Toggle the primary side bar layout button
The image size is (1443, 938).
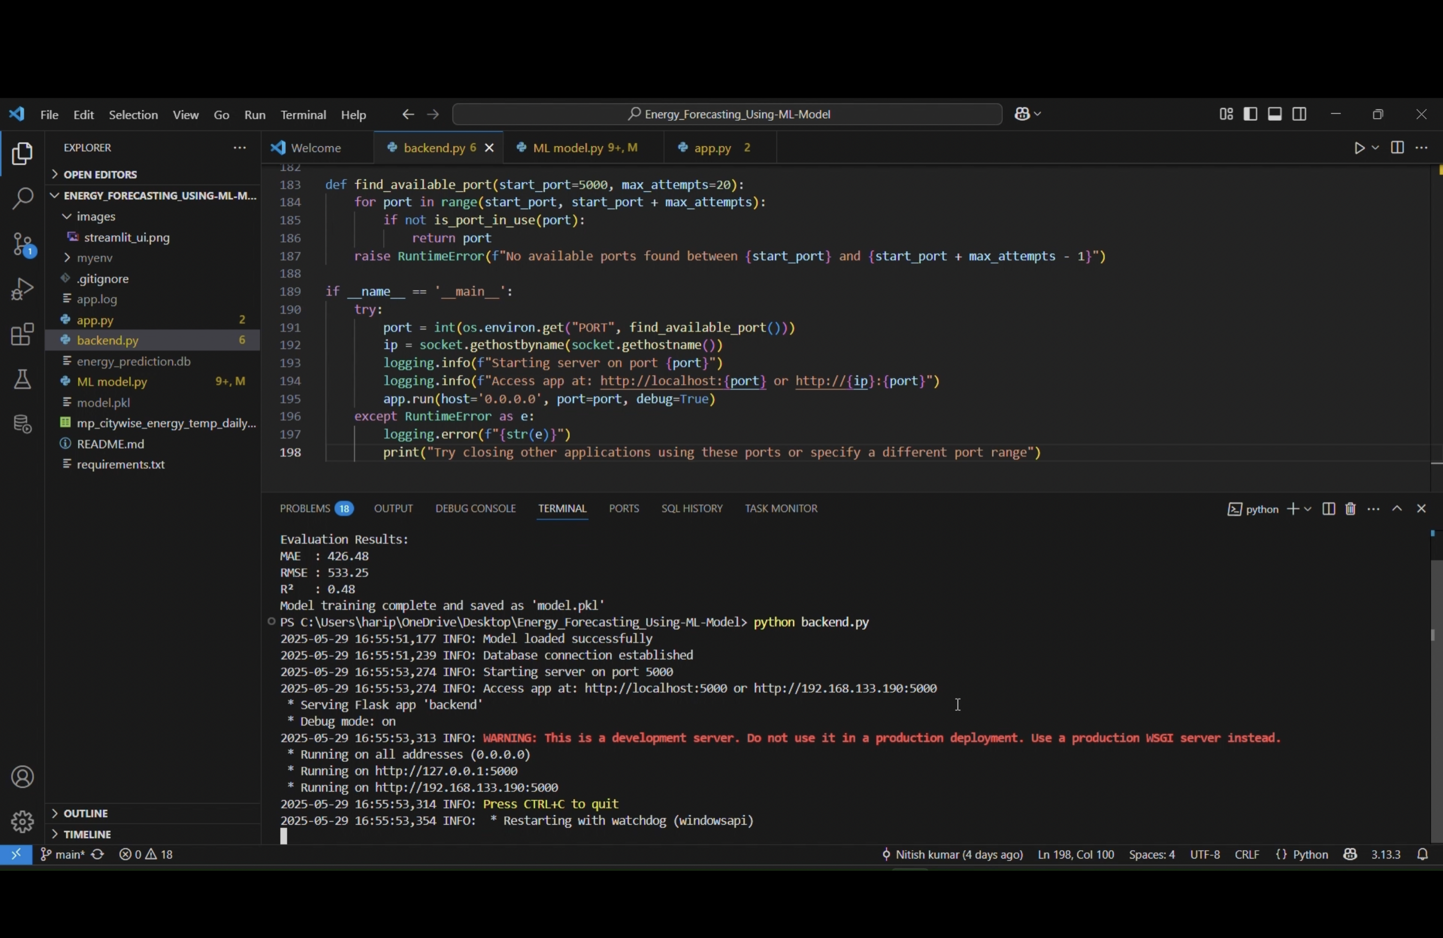tap(1250, 114)
